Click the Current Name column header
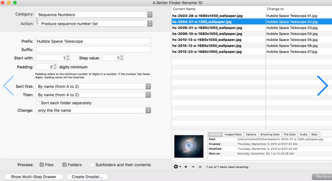The height and width of the screenshot is (181, 332). [219, 9]
